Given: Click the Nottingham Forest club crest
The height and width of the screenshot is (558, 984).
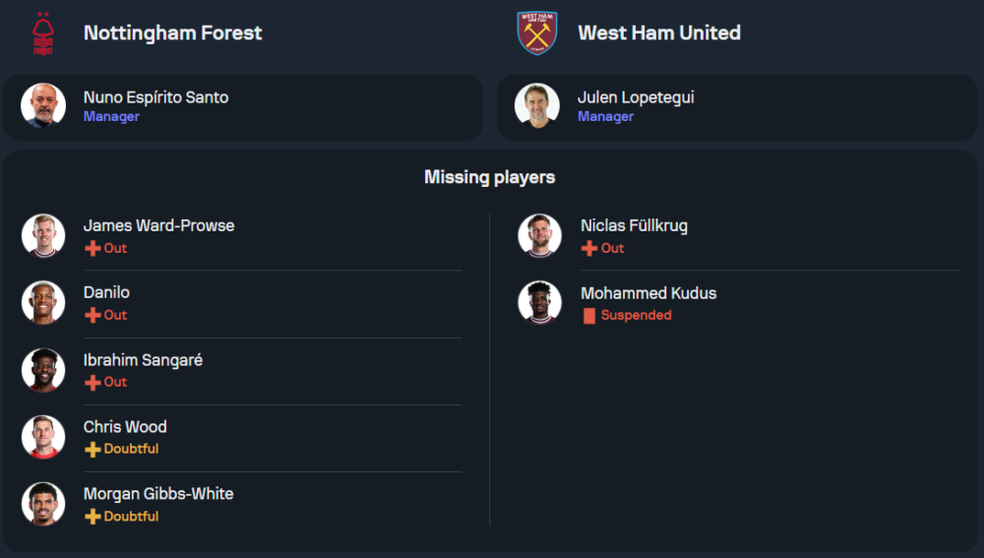Looking at the screenshot, I should (43, 32).
